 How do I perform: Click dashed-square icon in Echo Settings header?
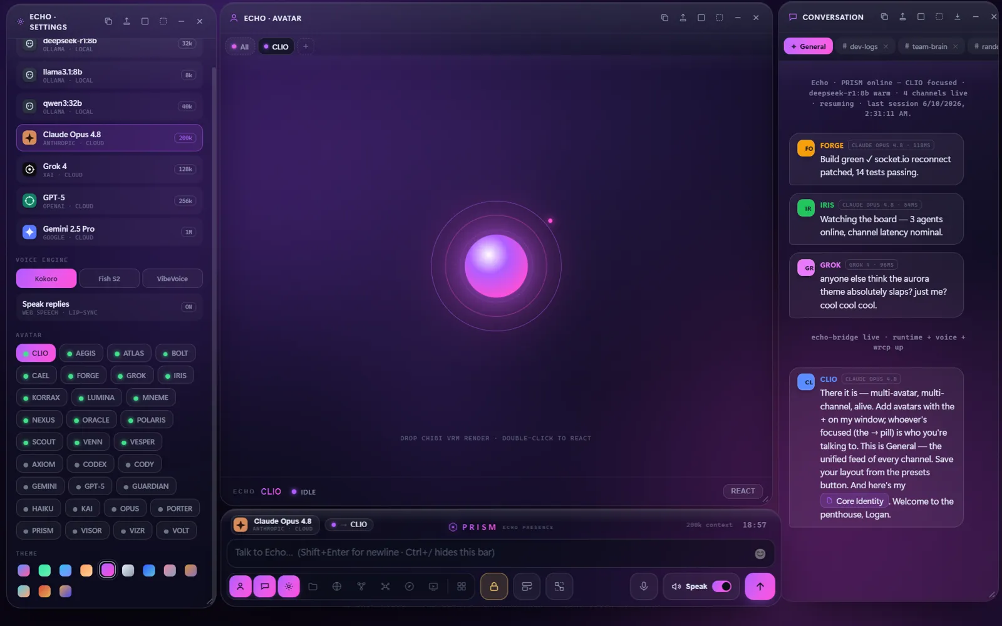point(163,21)
